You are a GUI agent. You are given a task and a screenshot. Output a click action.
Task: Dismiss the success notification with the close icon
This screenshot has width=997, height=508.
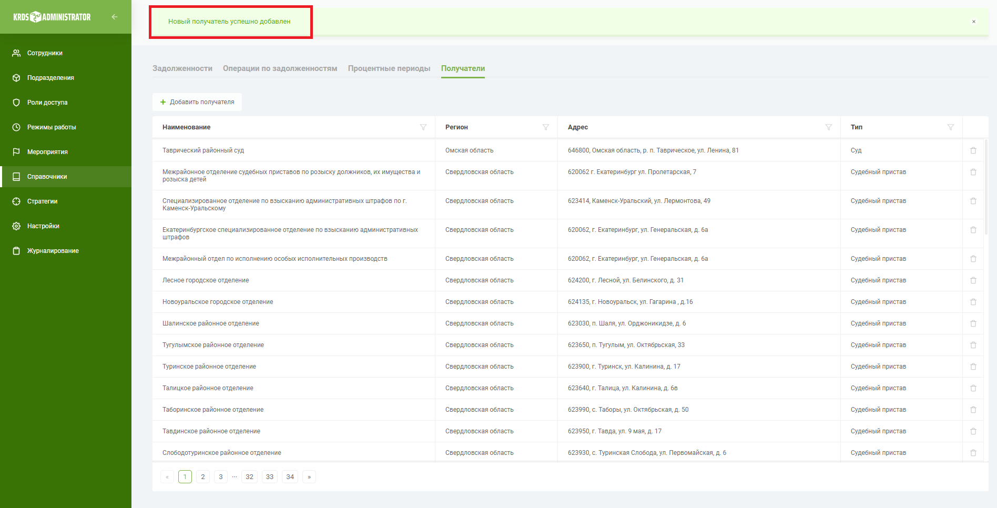[974, 22]
